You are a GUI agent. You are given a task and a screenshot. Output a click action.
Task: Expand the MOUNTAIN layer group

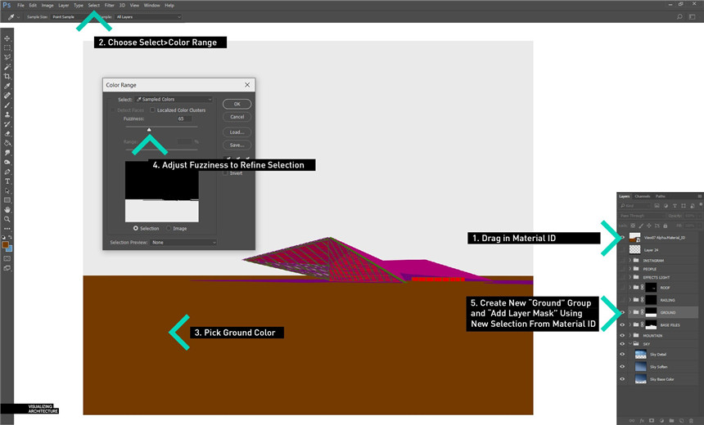(630, 335)
